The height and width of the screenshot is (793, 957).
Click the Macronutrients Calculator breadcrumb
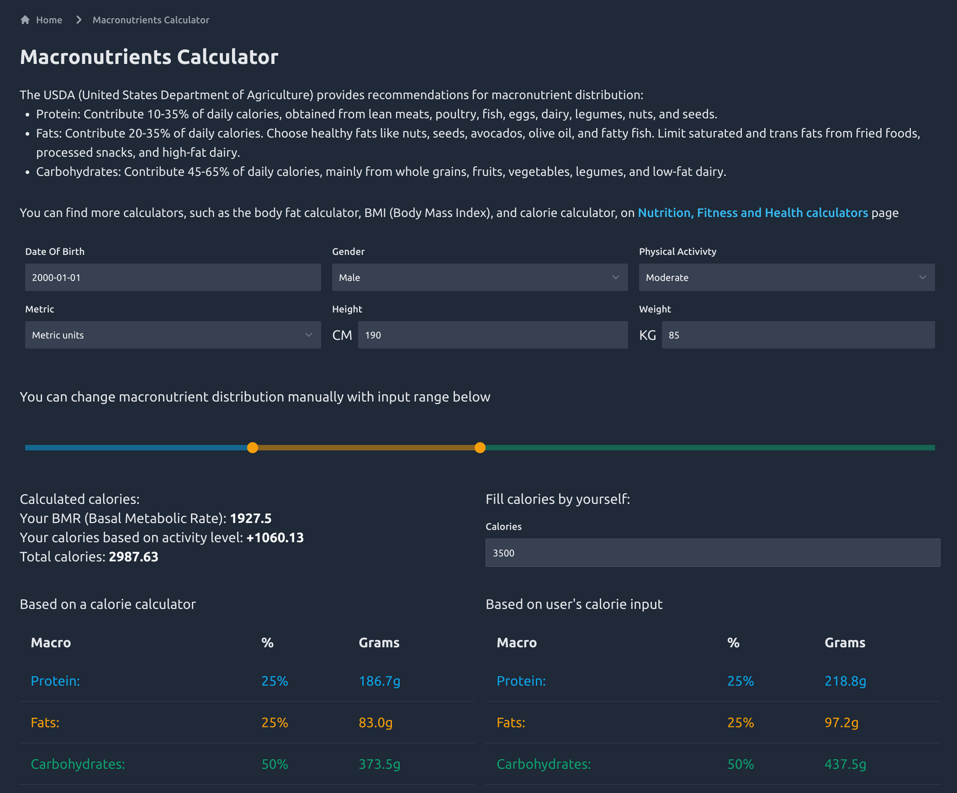[150, 20]
